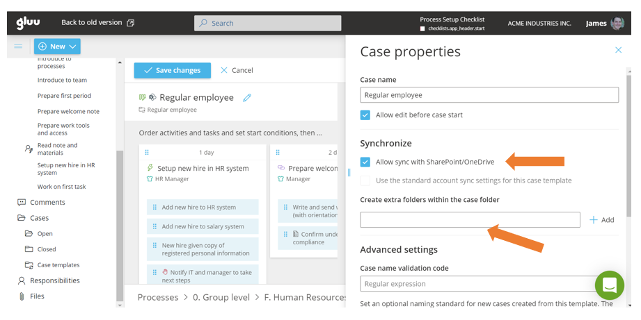Toggle Allow sync with SharePoint/OneDrive checkbox

click(365, 162)
